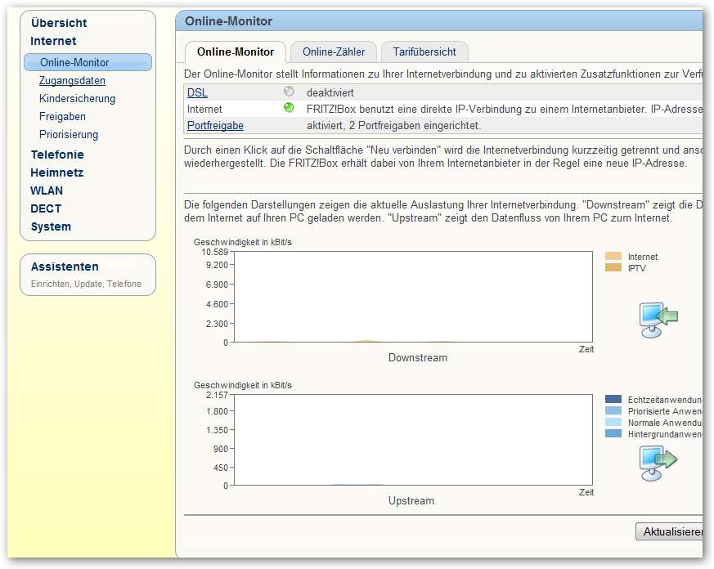The image size is (714, 569).
Task: Open Kindersicherung settings
Action: tap(77, 98)
